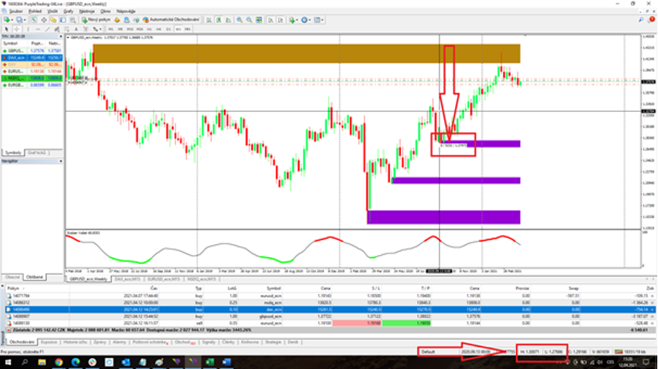658x369 pixels.
Task: Open the Nápověda menu
Action: coord(125,12)
